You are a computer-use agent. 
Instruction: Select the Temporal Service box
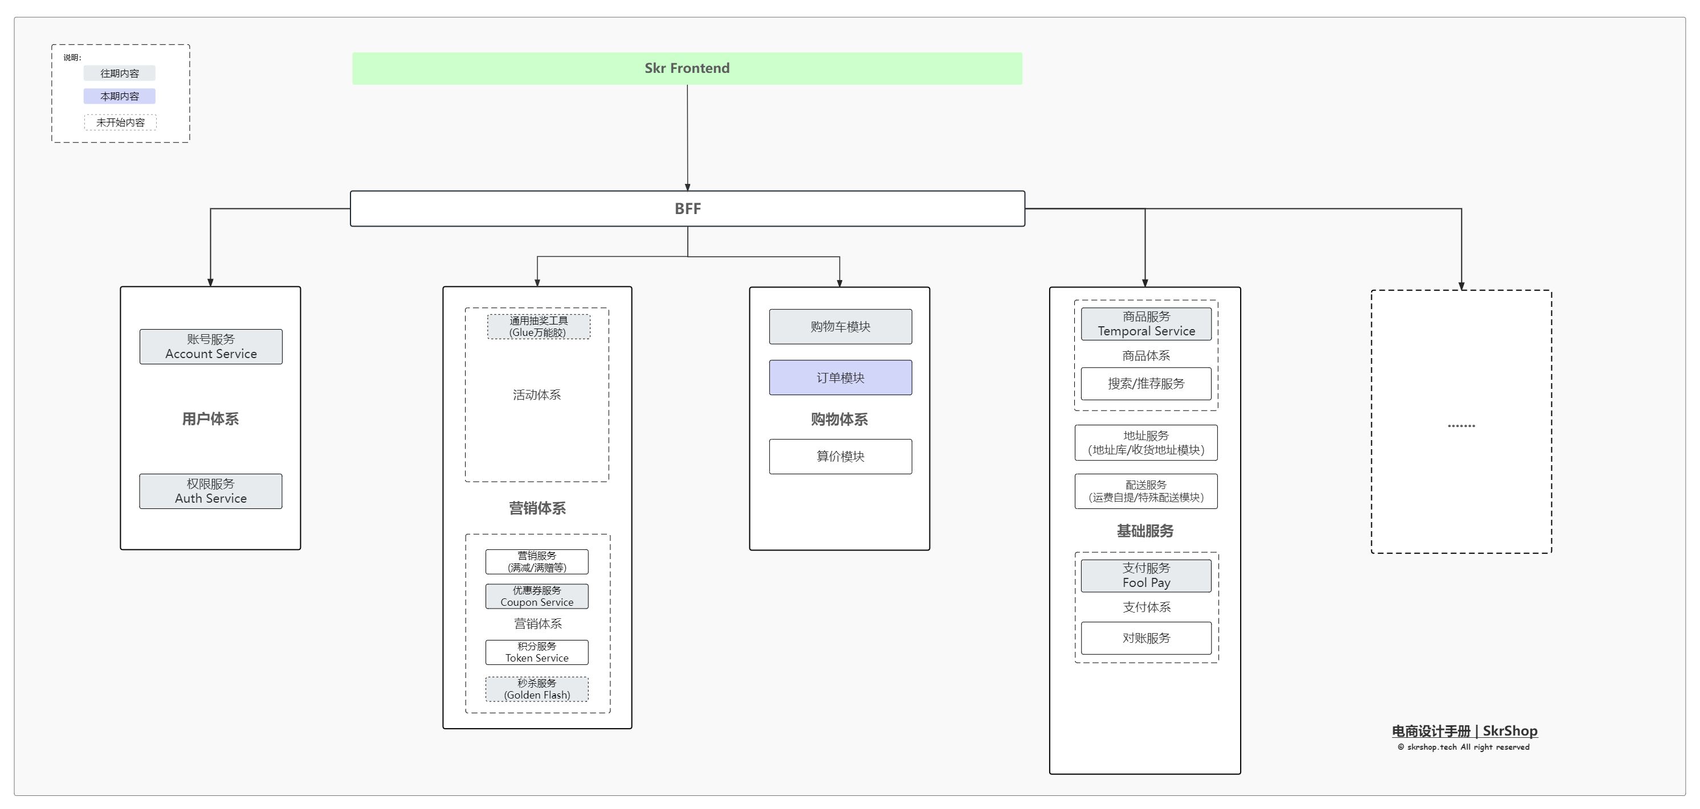pos(1145,324)
